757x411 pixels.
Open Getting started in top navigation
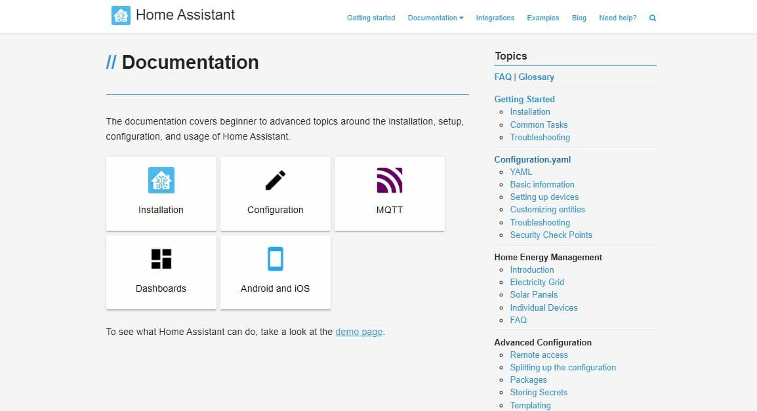click(x=371, y=18)
